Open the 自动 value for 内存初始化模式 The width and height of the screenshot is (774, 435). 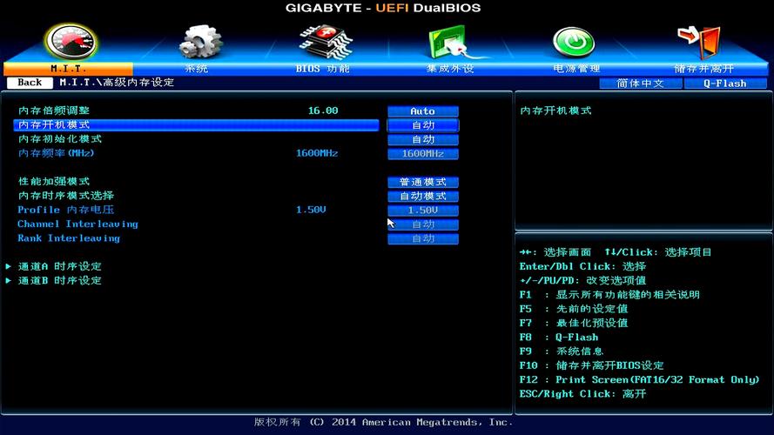point(423,139)
